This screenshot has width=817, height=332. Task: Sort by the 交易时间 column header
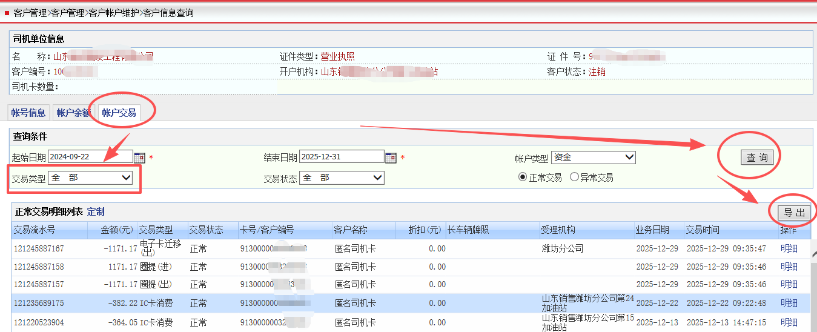coord(703,230)
